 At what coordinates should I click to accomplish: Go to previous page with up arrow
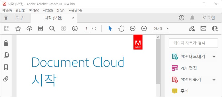point(64,28)
